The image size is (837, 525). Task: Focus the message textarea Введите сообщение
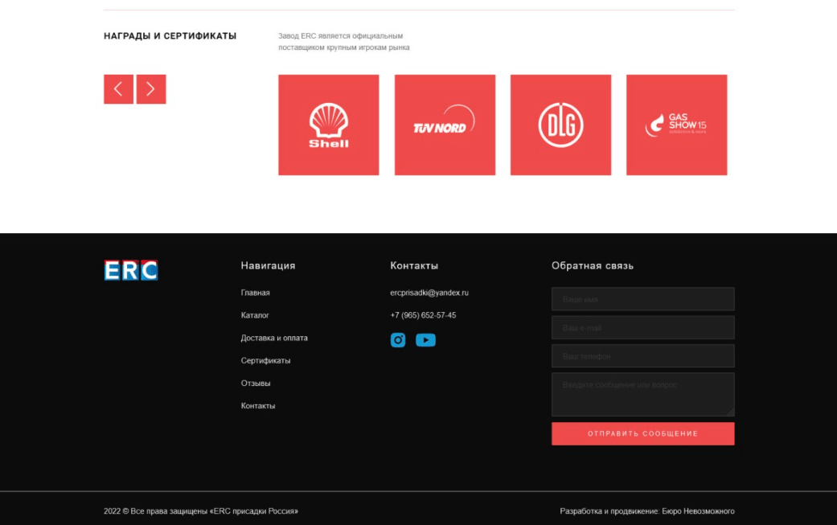pyautogui.click(x=642, y=394)
